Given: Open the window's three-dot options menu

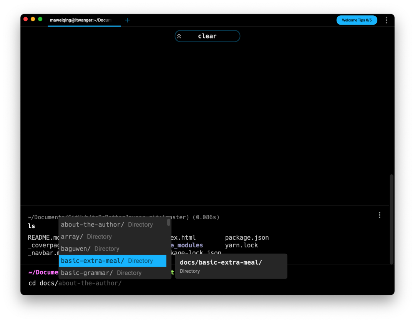Looking at the screenshot, I should 387,20.
